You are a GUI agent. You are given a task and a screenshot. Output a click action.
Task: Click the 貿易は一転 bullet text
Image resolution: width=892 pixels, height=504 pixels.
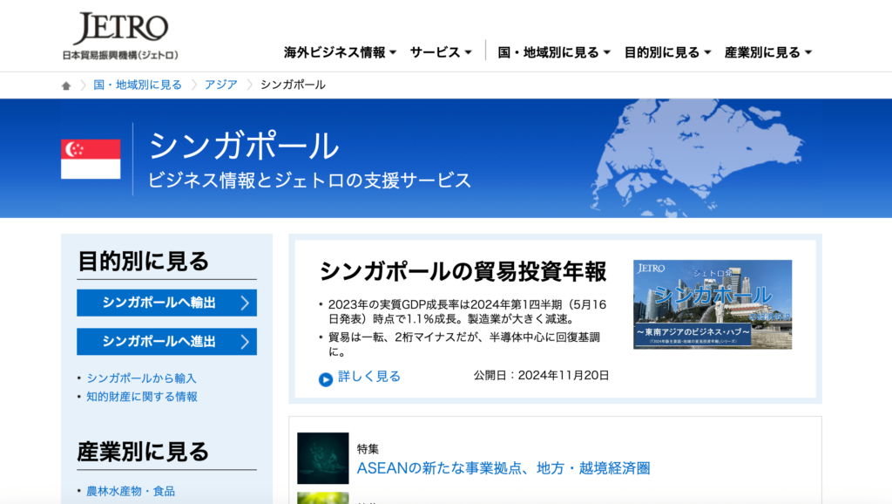(464, 344)
